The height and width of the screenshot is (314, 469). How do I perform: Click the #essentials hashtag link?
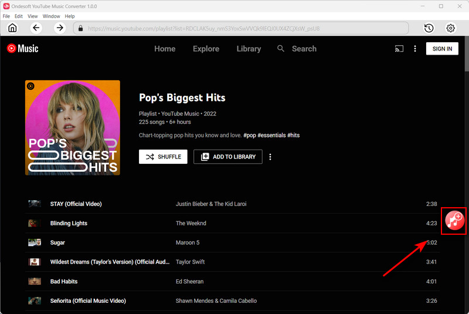(271, 136)
